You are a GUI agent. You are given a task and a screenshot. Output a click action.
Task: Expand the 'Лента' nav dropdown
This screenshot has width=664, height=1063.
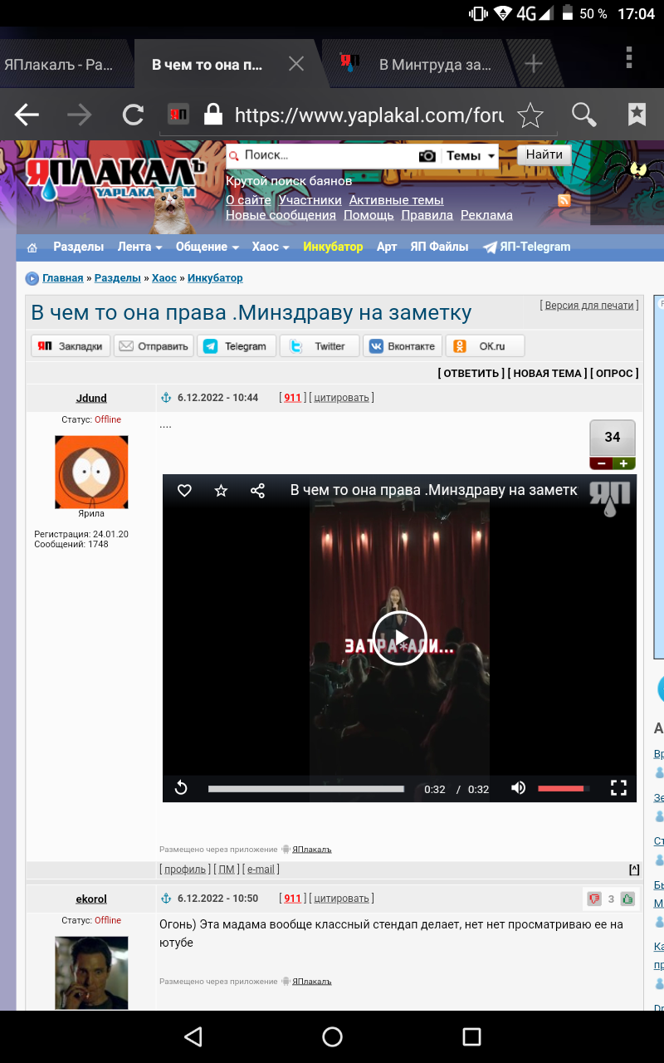139,247
